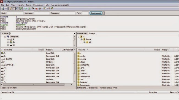Select the L: CD Drive entry

[x=37, y=80]
